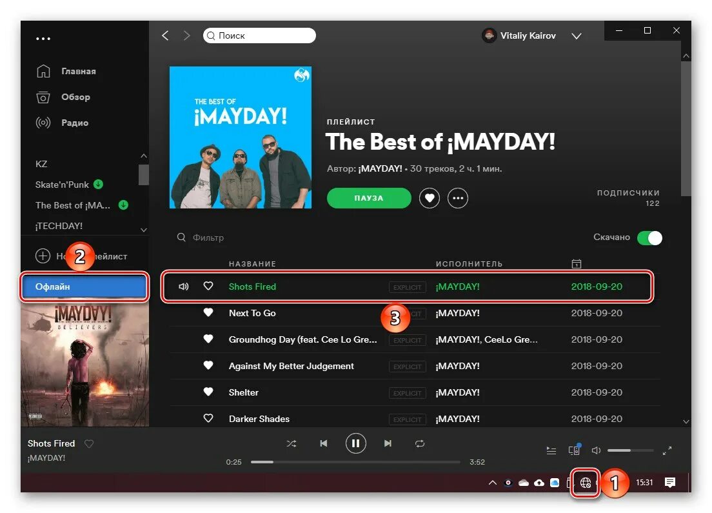Select the Shelter track title
Screen dimensions: 712x513
243,392
